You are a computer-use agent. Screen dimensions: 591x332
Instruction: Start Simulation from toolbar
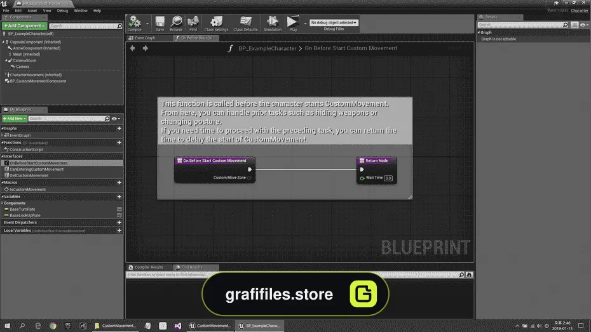tap(272, 23)
